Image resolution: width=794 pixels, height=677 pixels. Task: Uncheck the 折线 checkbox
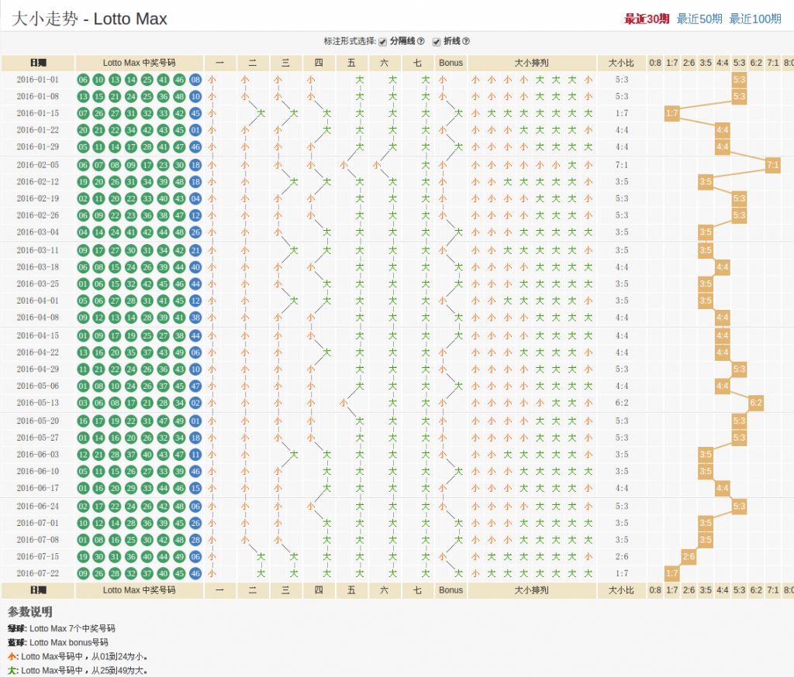[437, 42]
